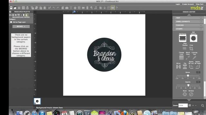Open Firefox from the Dock
Image resolution: width=206 pixels, height=115 pixels.
(x=124, y=113)
